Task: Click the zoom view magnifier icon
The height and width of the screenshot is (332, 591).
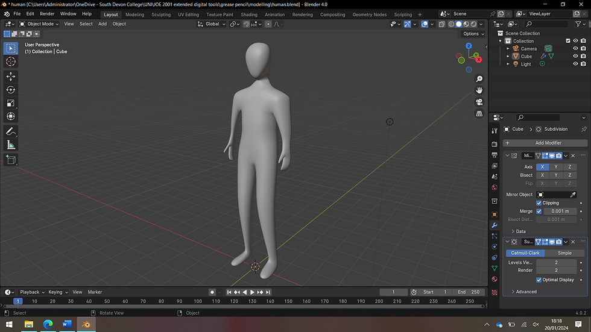Action: tap(479, 79)
